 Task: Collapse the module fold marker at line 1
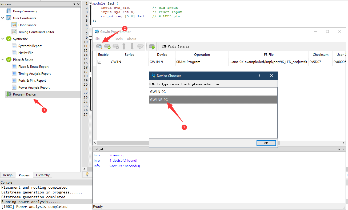[91, 4]
